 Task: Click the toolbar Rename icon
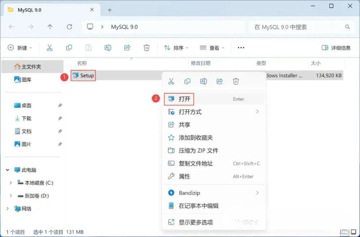click(x=108, y=48)
